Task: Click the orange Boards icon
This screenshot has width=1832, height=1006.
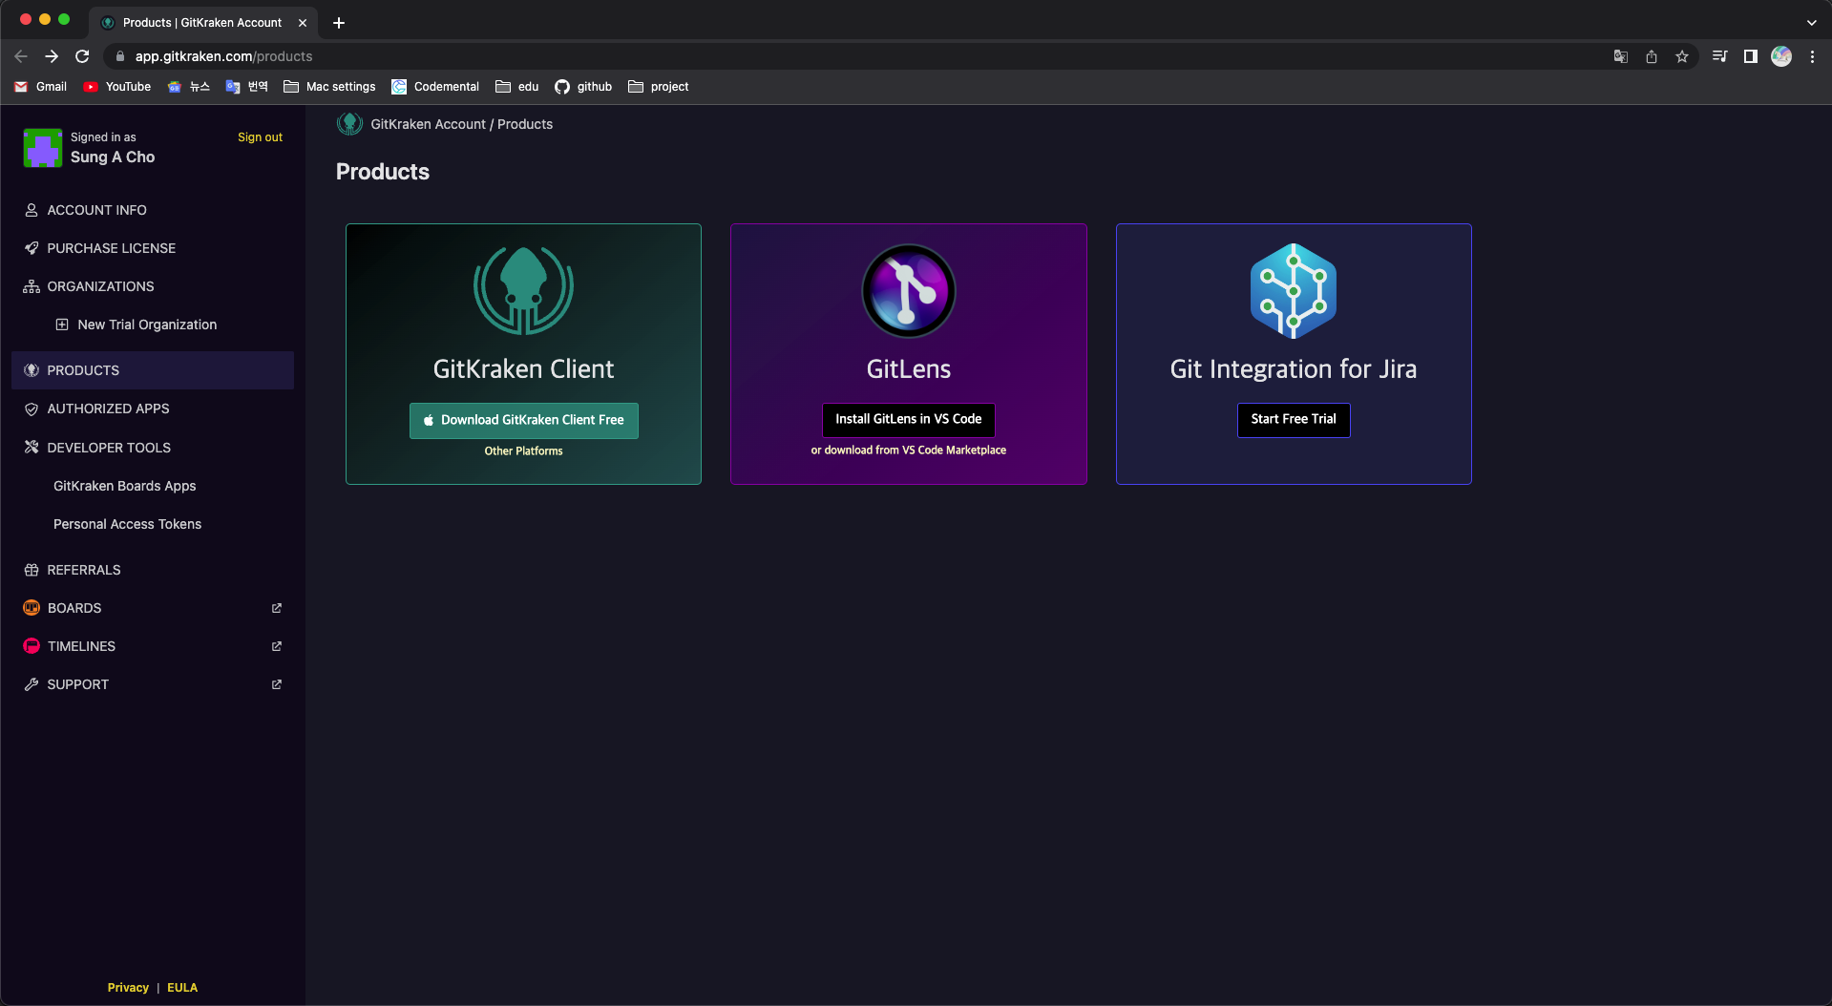Action: 32,608
